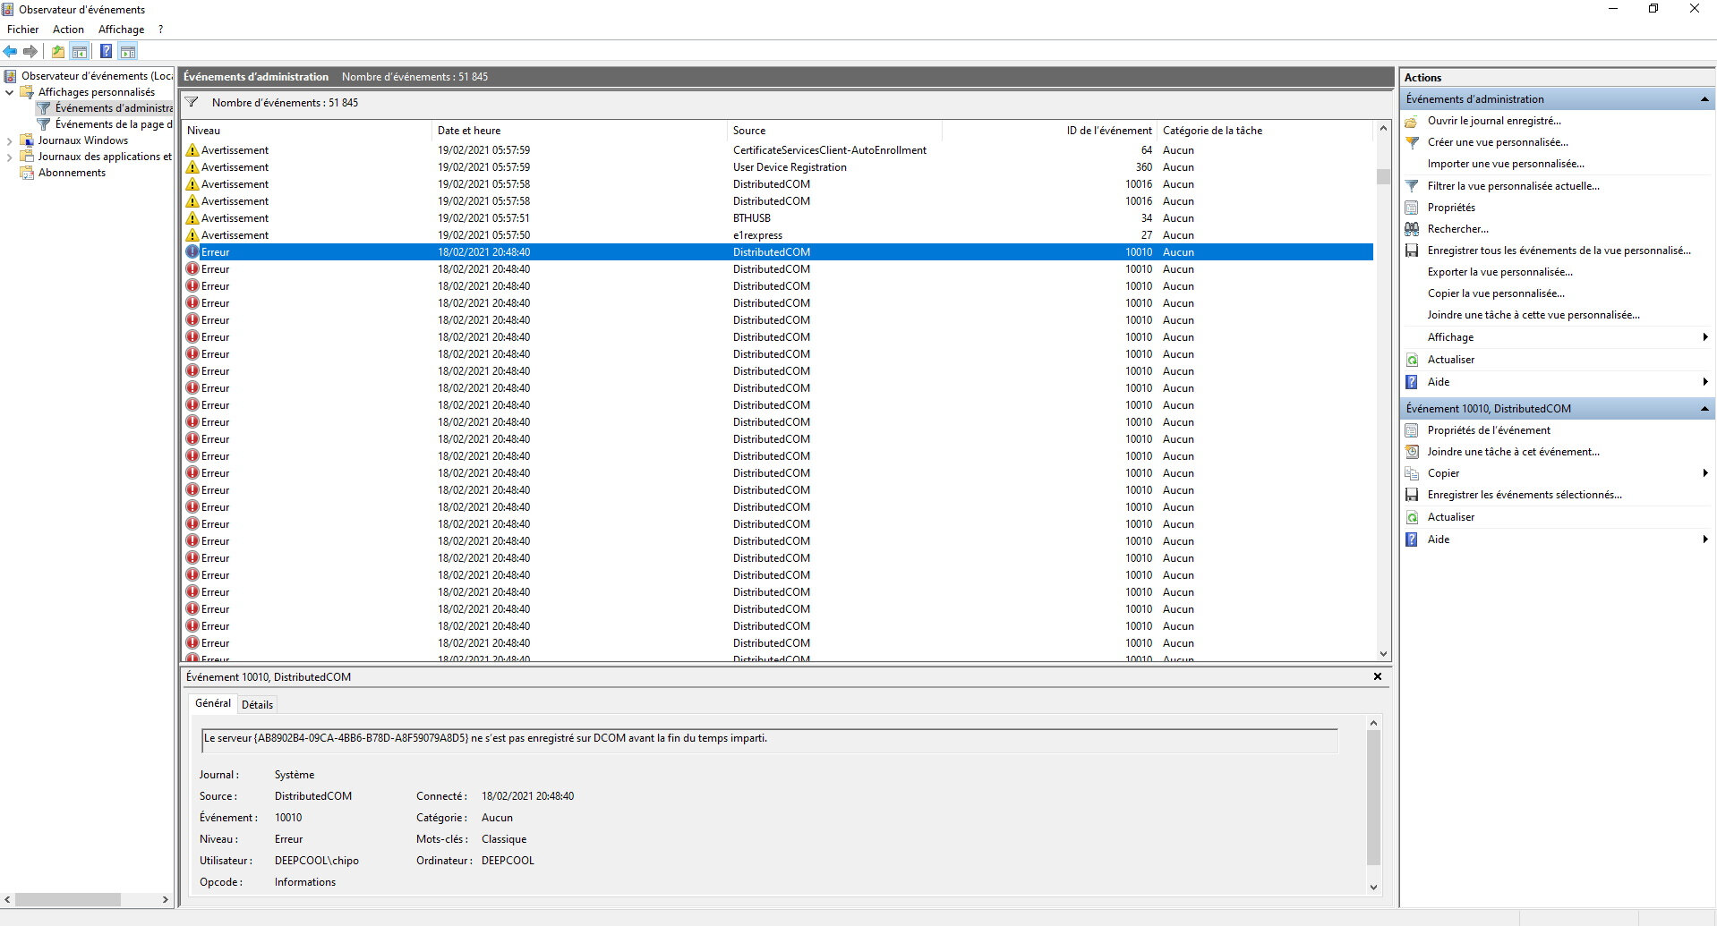Collapse the Événement 10010, DistributedCOM actions section
This screenshot has width=1717, height=926.
coord(1704,409)
